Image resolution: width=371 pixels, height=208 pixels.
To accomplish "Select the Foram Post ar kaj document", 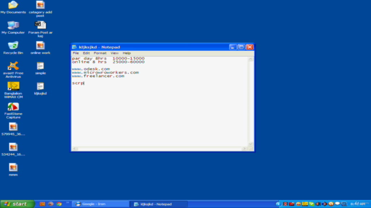I will click(40, 29).
